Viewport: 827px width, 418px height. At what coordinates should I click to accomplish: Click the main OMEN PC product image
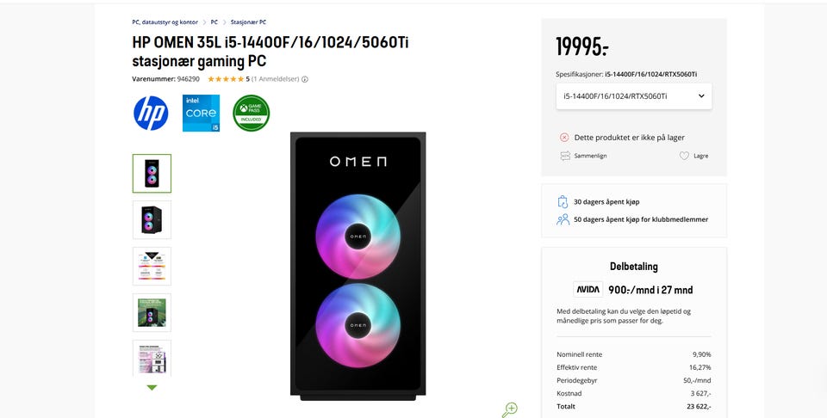tap(358, 265)
